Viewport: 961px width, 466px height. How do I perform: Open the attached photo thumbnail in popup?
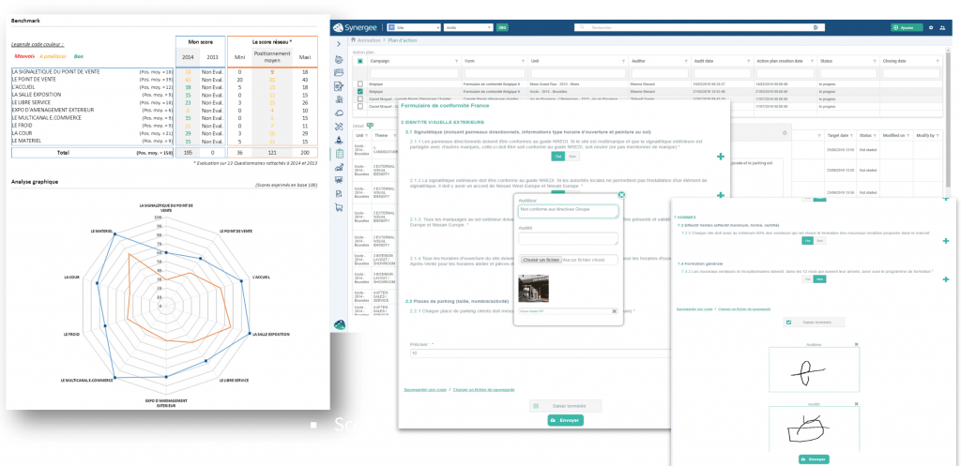pos(533,288)
